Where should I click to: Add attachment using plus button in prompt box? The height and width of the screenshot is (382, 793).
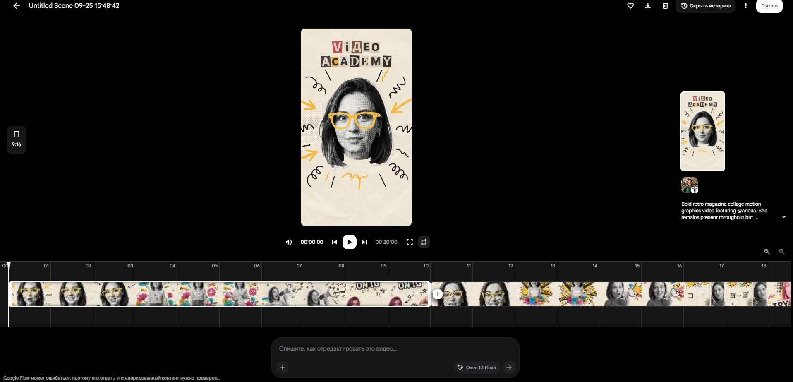point(283,368)
